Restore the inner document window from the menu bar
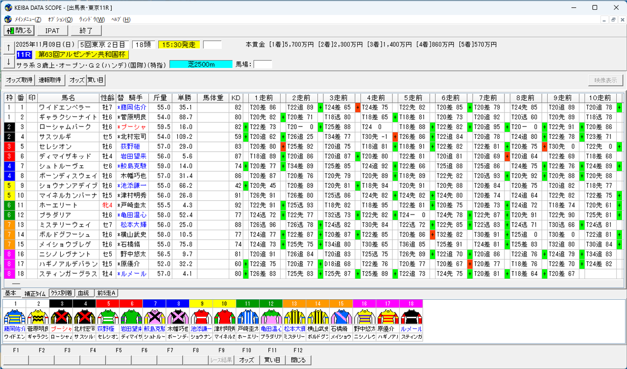The height and width of the screenshot is (369, 627). [x=612, y=20]
